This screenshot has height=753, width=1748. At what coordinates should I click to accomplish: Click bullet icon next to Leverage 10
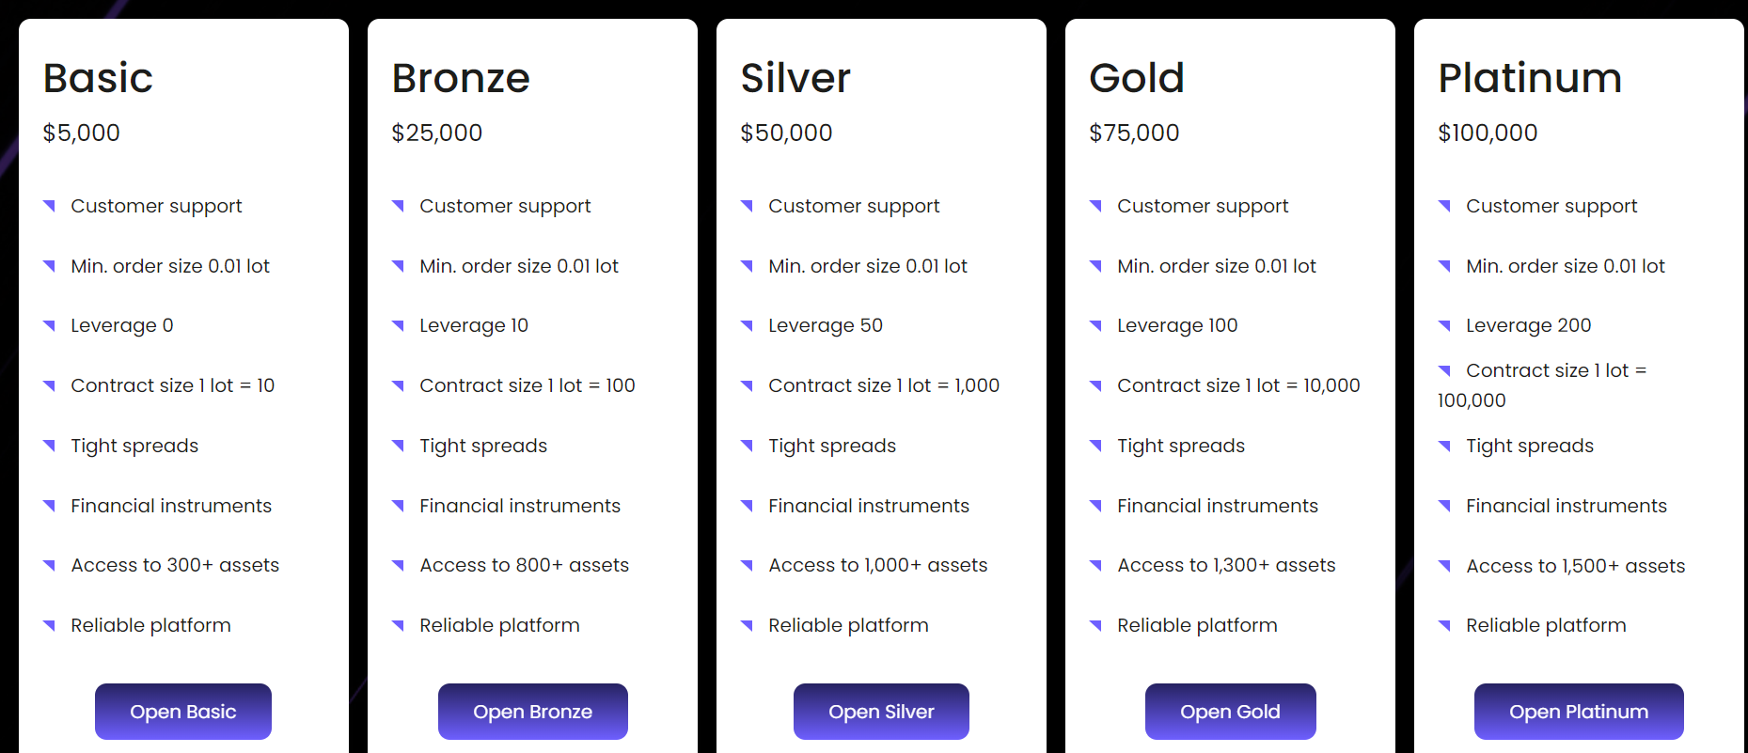(x=398, y=325)
